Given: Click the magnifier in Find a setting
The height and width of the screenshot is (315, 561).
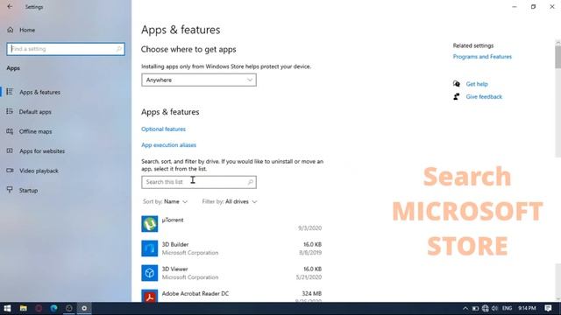Looking at the screenshot, I should (119, 49).
